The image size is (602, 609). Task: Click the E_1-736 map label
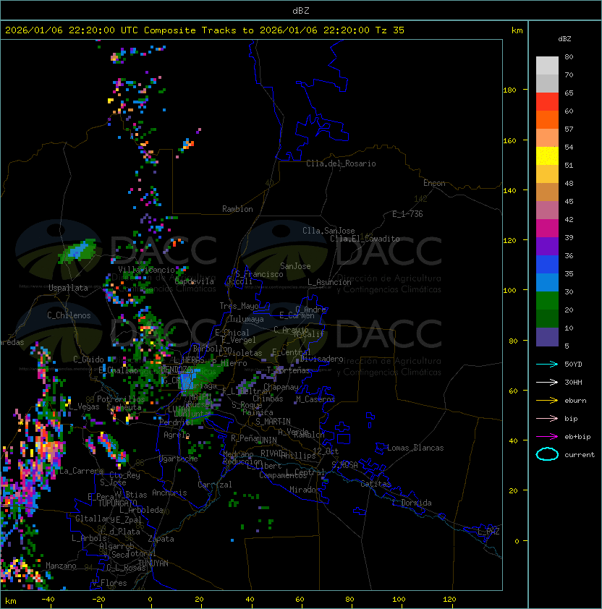(407, 214)
